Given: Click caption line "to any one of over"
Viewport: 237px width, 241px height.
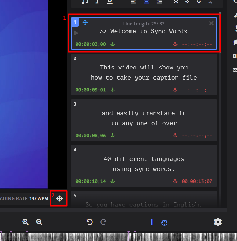Looking at the screenshot, I should (144, 123).
